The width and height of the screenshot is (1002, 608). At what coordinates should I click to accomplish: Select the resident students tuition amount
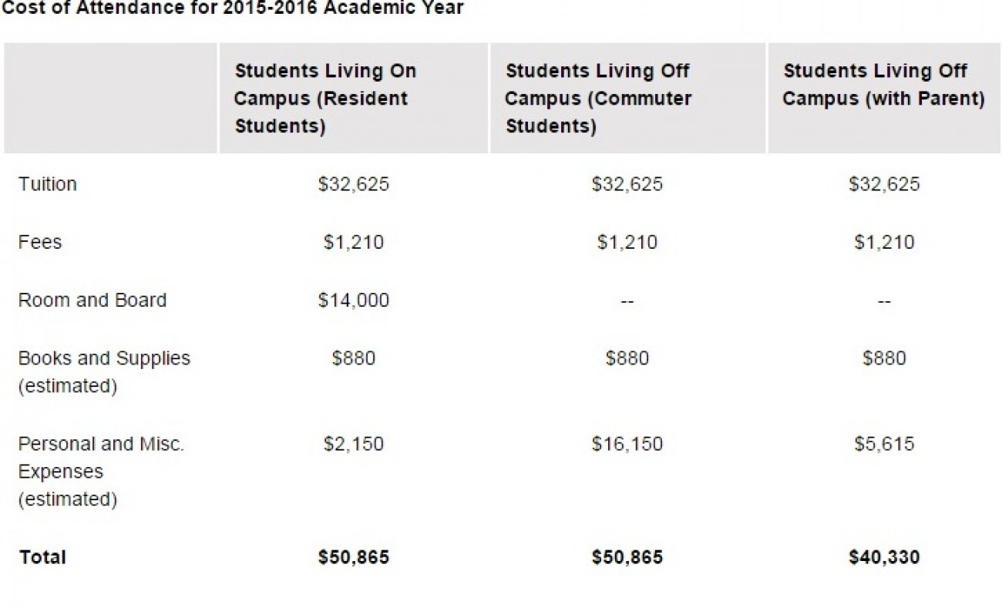[353, 184]
